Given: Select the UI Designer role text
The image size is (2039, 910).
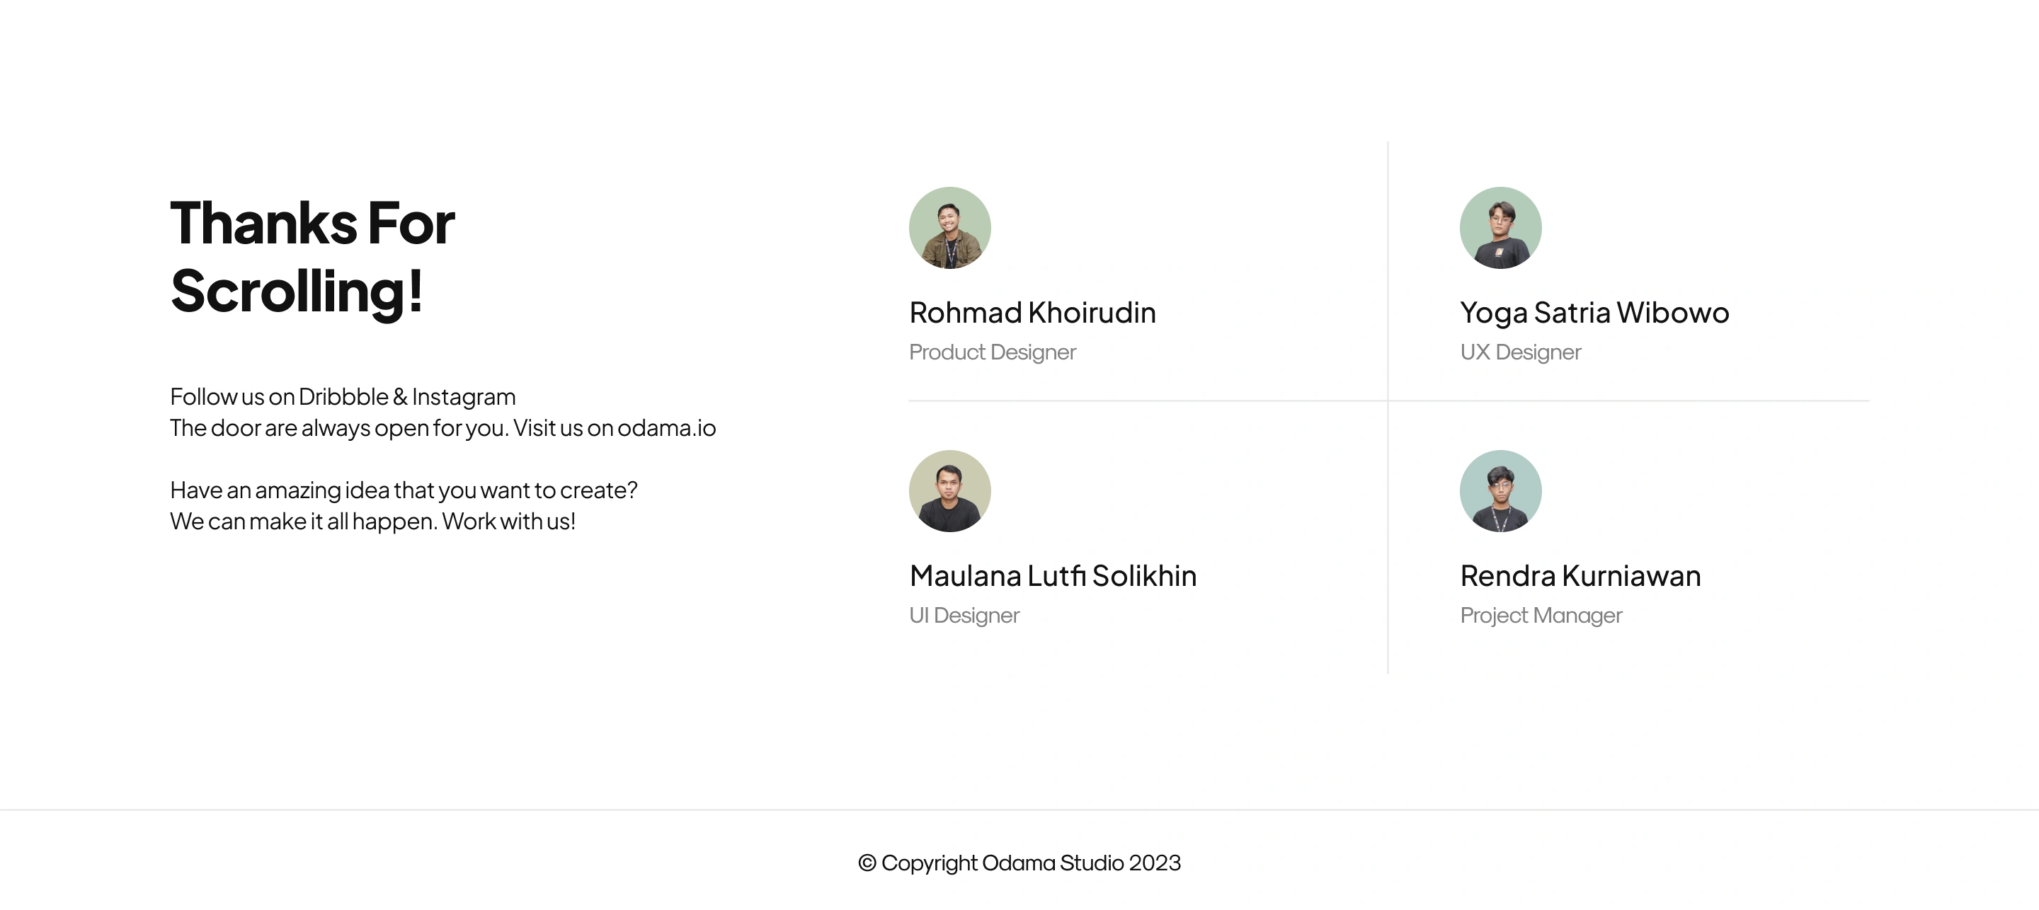Looking at the screenshot, I should (x=964, y=616).
